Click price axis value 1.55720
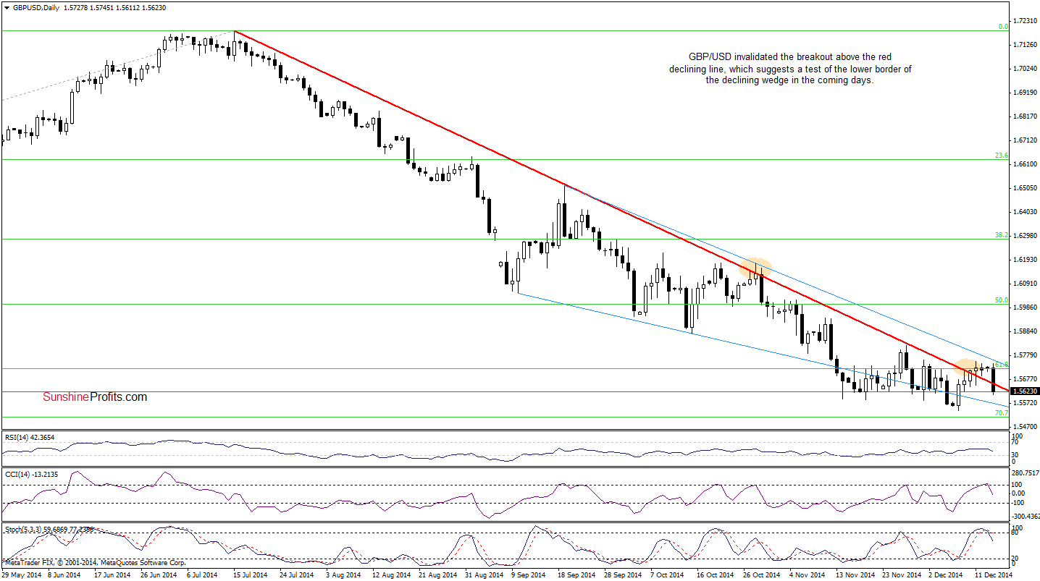 [x=1025, y=403]
